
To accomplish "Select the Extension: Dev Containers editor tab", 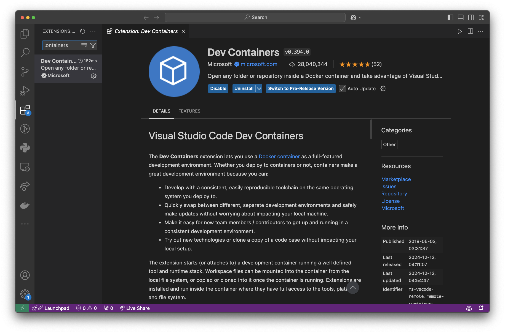I will tap(146, 31).
